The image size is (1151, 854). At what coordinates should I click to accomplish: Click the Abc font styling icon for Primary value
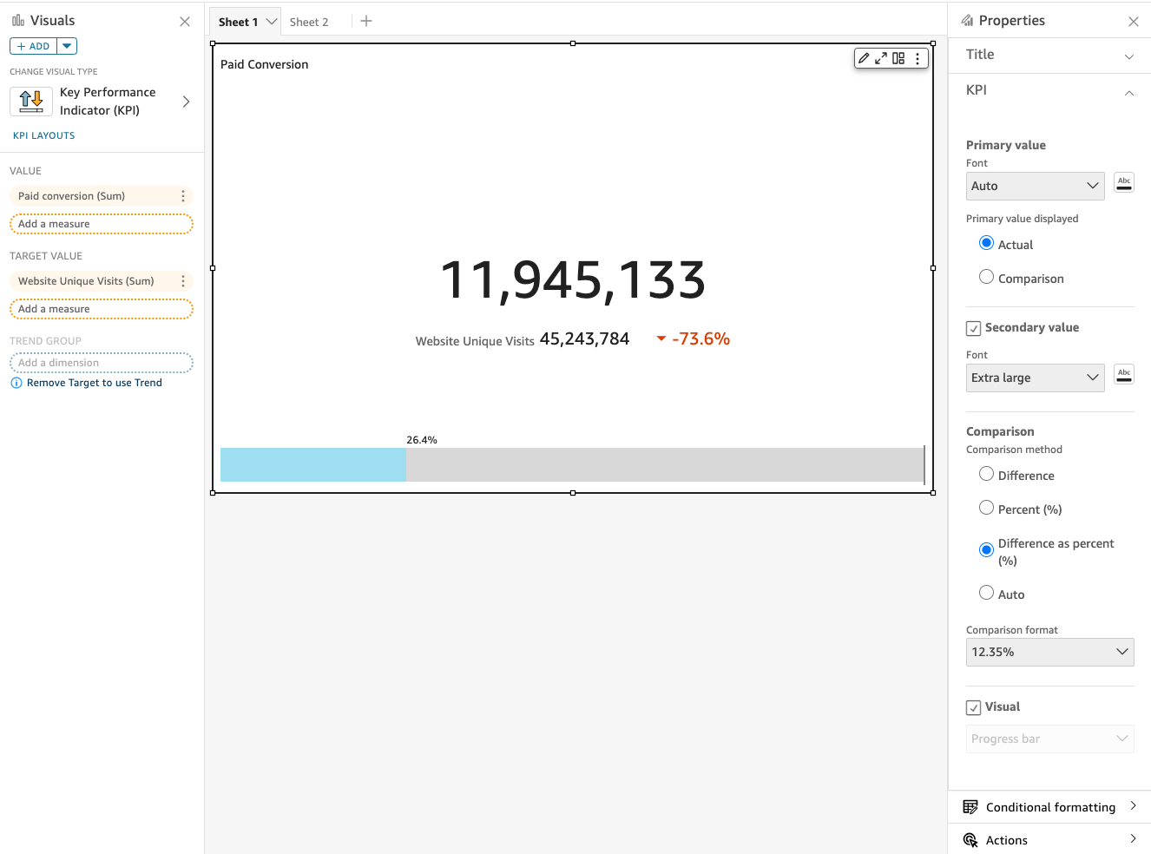(1123, 182)
